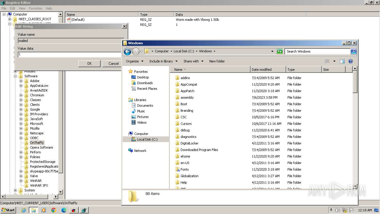The height and width of the screenshot is (214, 380).
Task: Switch to Registry Editor taskbar button
Action: (x=84, y=210)
